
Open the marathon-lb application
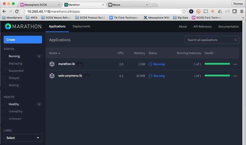(x=67, y=64)
